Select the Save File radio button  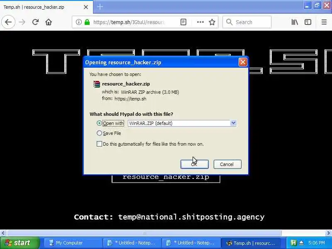[99, 133]
